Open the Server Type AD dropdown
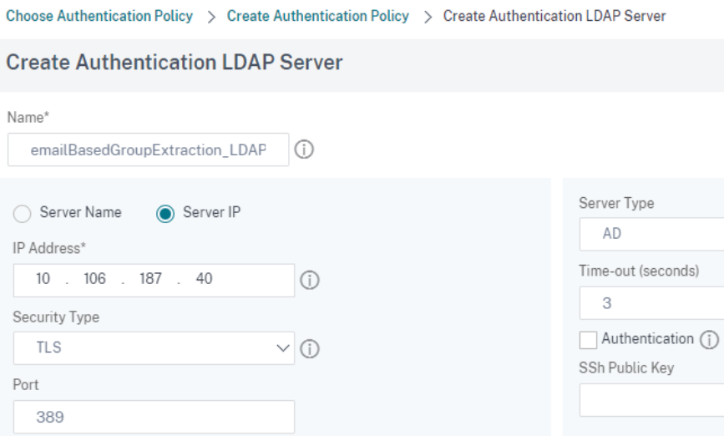Screen dimensions: 724x436 click(651, 234)
